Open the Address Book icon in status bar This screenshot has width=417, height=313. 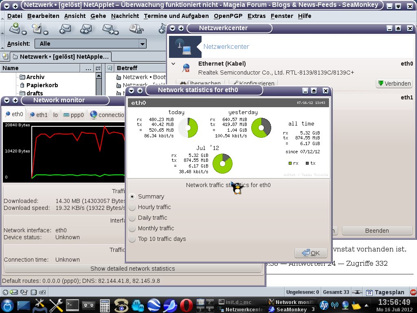(x=33, y=292)
